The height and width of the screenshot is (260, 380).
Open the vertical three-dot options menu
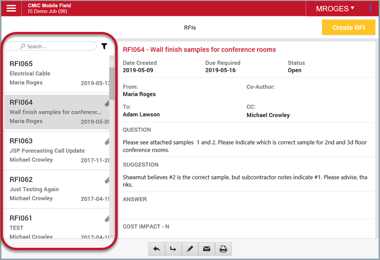[370, 8]
